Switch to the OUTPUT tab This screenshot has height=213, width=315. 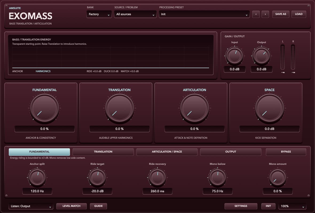[x=231, y=152]
